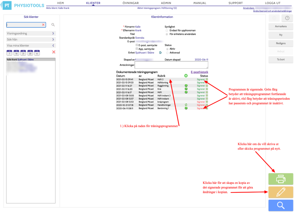
Task: Click the search magnifier next to client search field
Action: pos(53,25)
